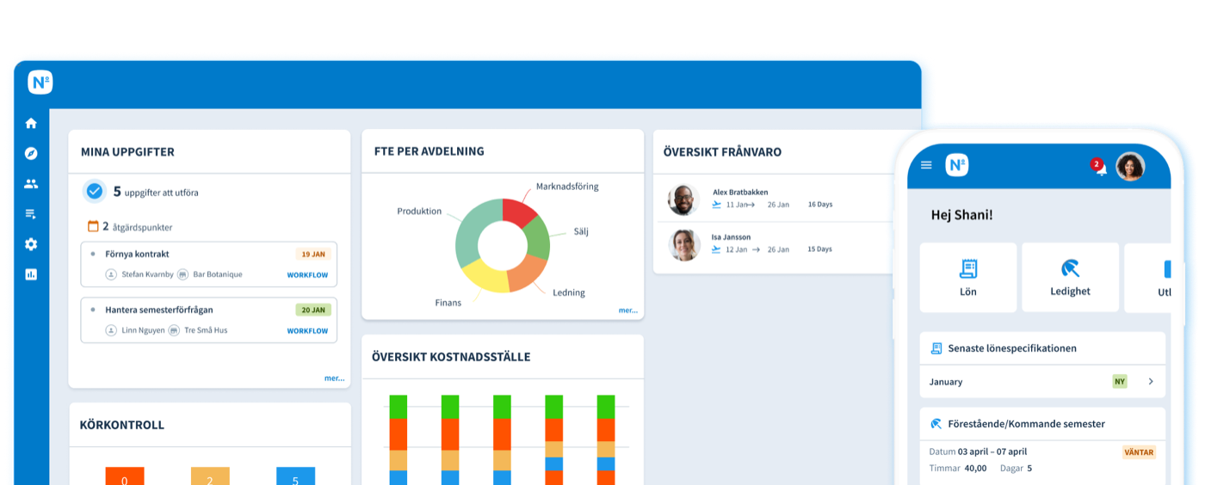Open the People sidebar icon
This screenshot has width=1205, height=485.
31,183
